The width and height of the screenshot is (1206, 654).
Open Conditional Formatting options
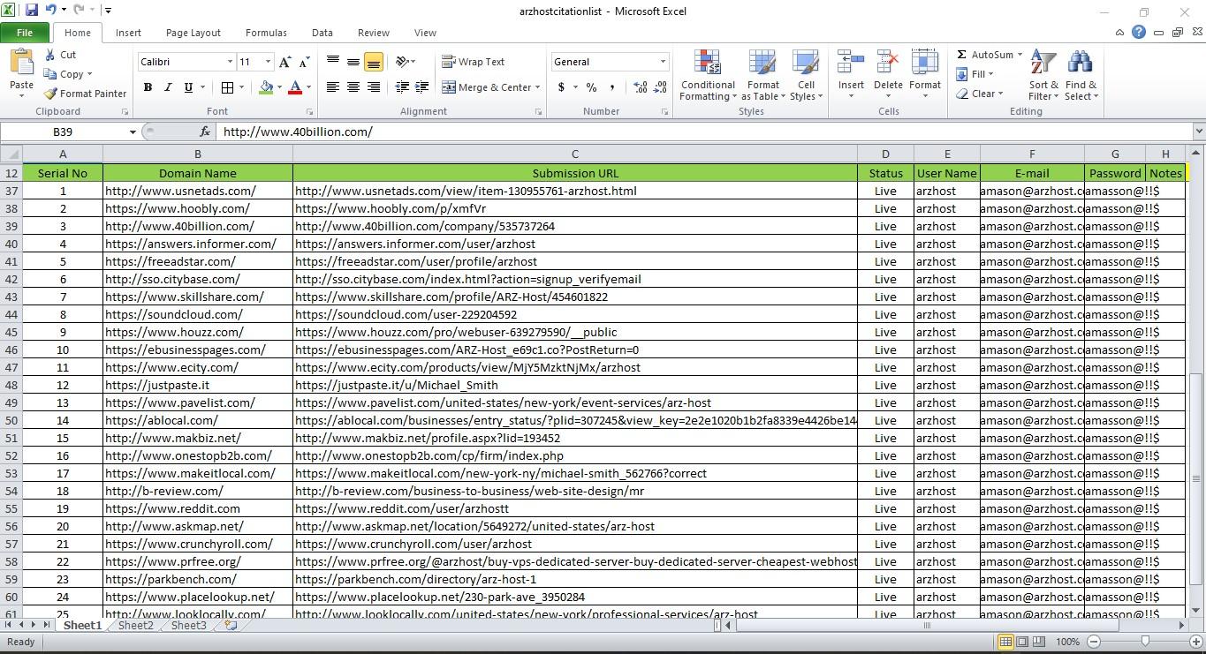click(x=707, y=75)
